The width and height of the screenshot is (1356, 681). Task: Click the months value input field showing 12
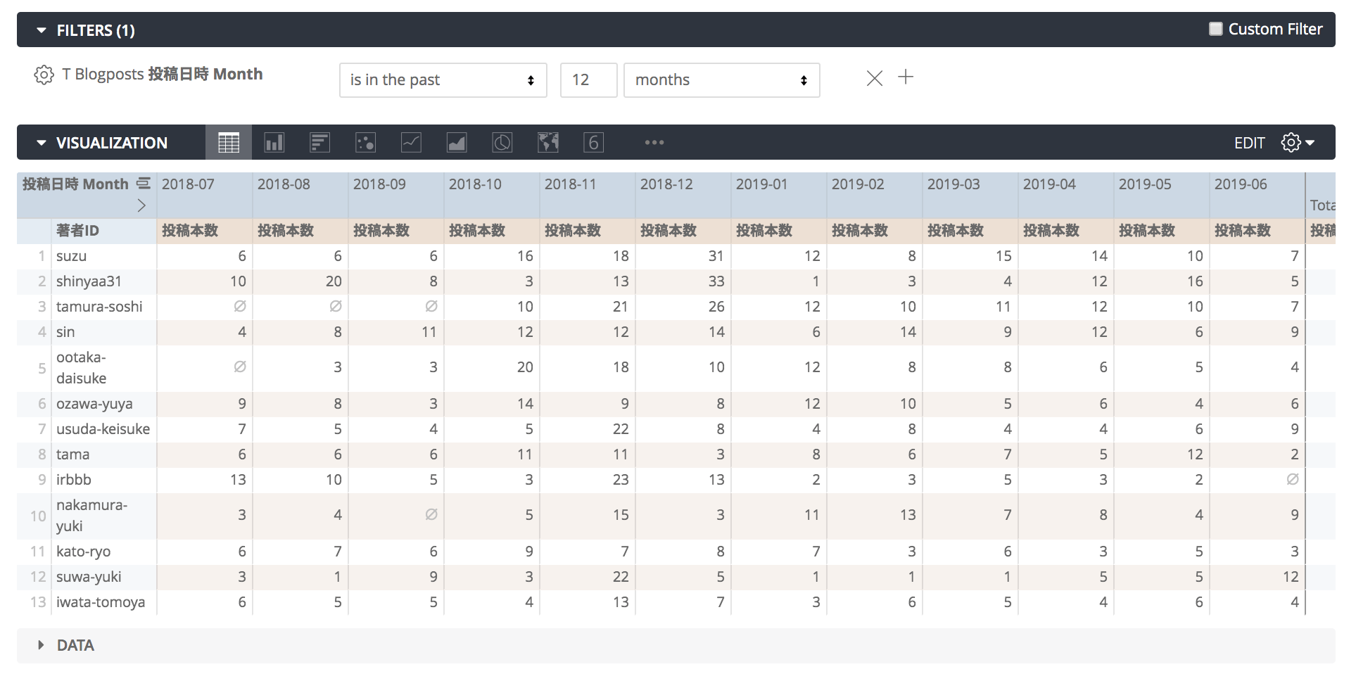(x=588, y=80)
